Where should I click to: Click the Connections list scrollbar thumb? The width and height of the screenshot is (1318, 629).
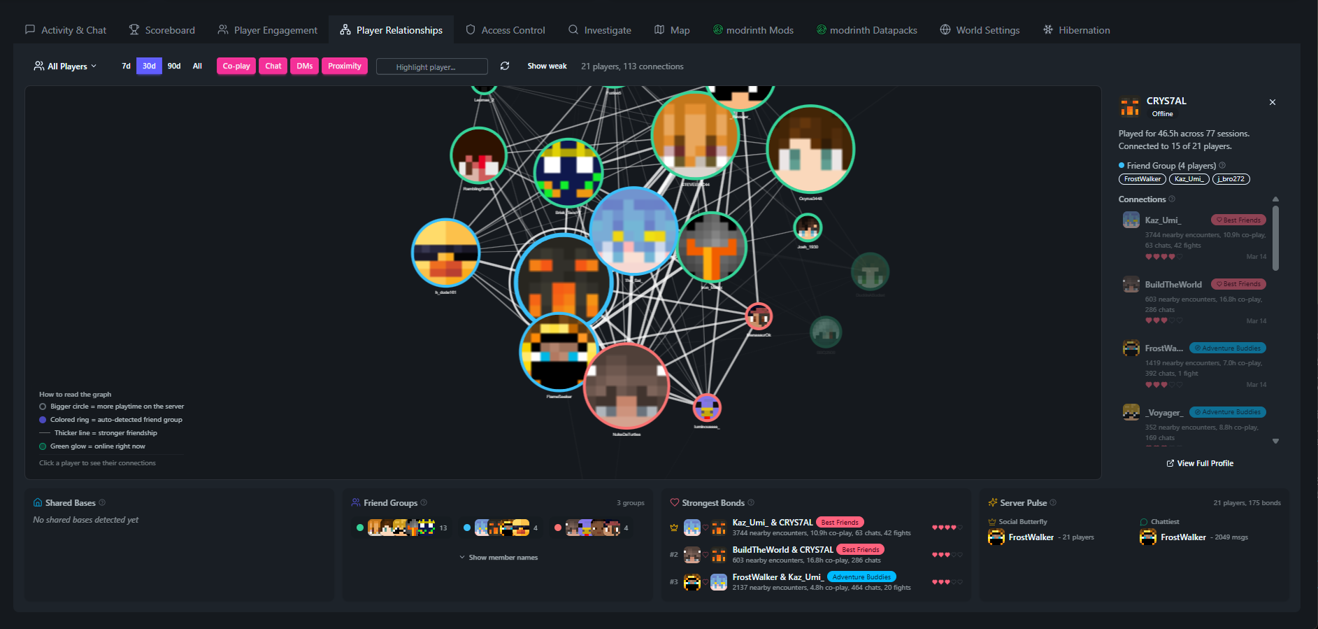coord(1275,238)
